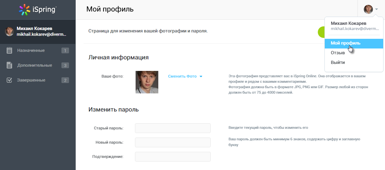Click the profile photo thumbnail

[x=147, y=82]
